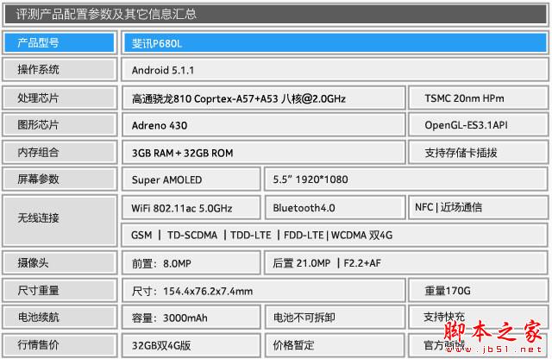The width and height of the screenshot is (552, 359).
Task: Select the 电池续航 row label
Action: pyautogui.click(x=60, y=317)
